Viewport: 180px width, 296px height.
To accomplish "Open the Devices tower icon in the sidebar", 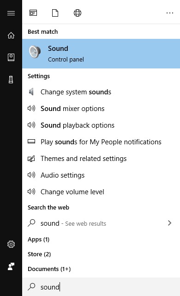I will coord(11,80).
